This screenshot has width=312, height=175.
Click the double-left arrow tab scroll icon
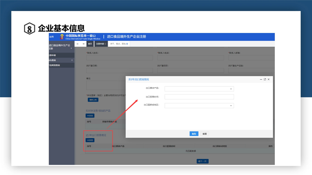tap(84, 44)
